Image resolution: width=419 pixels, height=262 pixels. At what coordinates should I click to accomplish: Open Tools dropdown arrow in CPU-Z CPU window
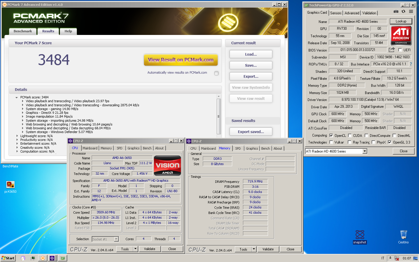(135, 249)
